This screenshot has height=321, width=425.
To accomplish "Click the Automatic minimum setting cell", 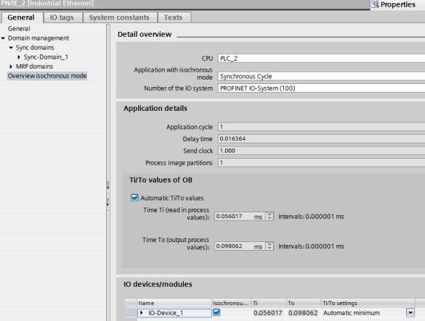I will (364, 313).
